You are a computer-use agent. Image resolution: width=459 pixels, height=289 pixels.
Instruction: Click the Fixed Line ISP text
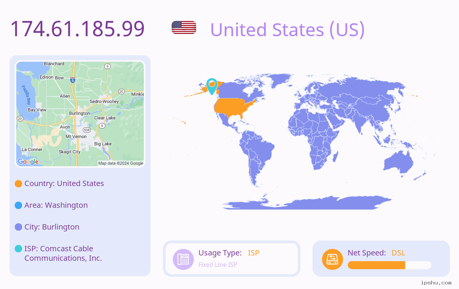217,265
